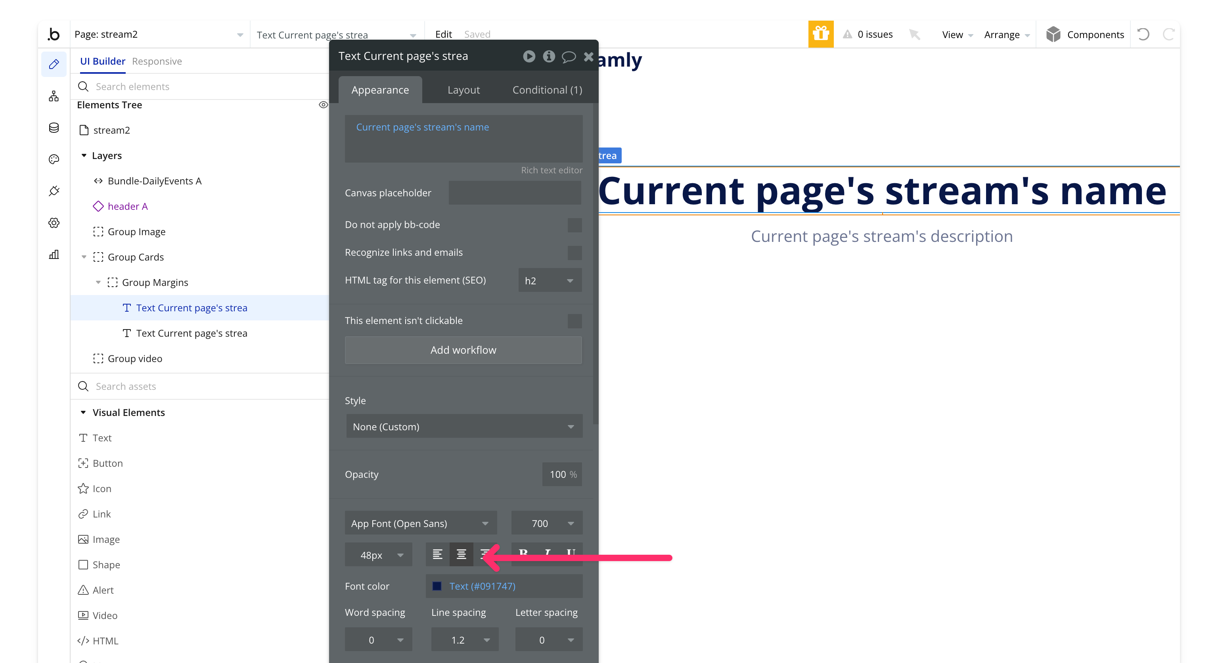Click the Add workflow button
Screen dimensions: 1218x663
click(463, 350)
